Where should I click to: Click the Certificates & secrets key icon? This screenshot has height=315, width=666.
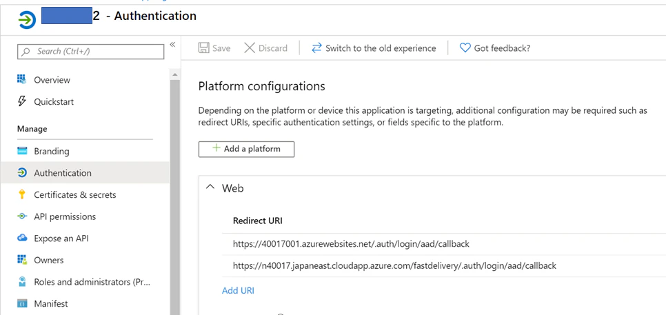[21, 194]
